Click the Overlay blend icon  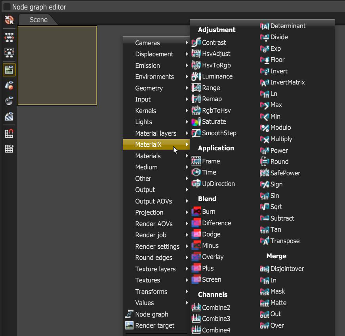(196, 257)
